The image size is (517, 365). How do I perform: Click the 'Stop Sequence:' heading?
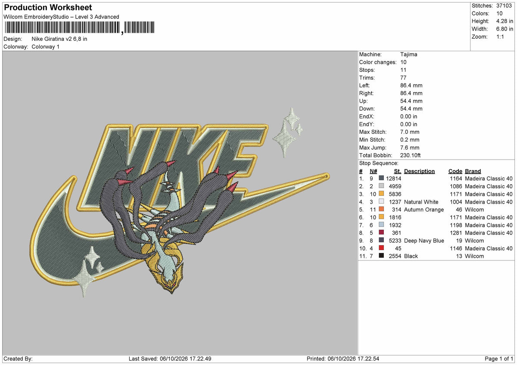(x=379, y=163)
